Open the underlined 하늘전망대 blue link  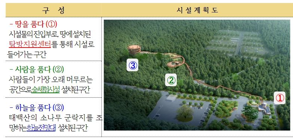(41, 128)
